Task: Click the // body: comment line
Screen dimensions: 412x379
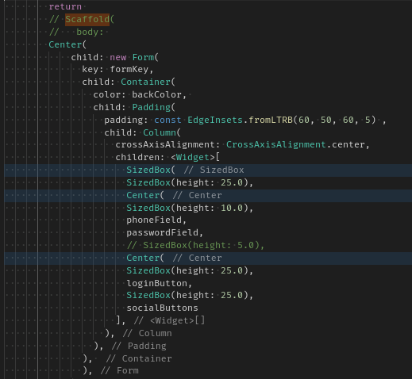Action: [x=76, y=33]
